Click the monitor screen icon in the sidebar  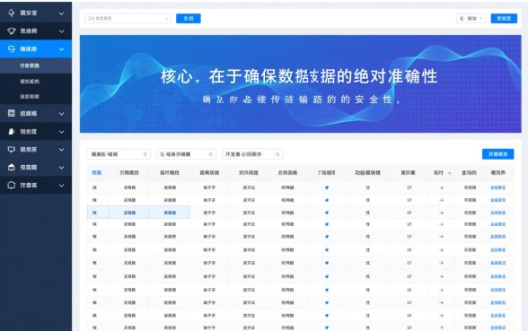12,149
